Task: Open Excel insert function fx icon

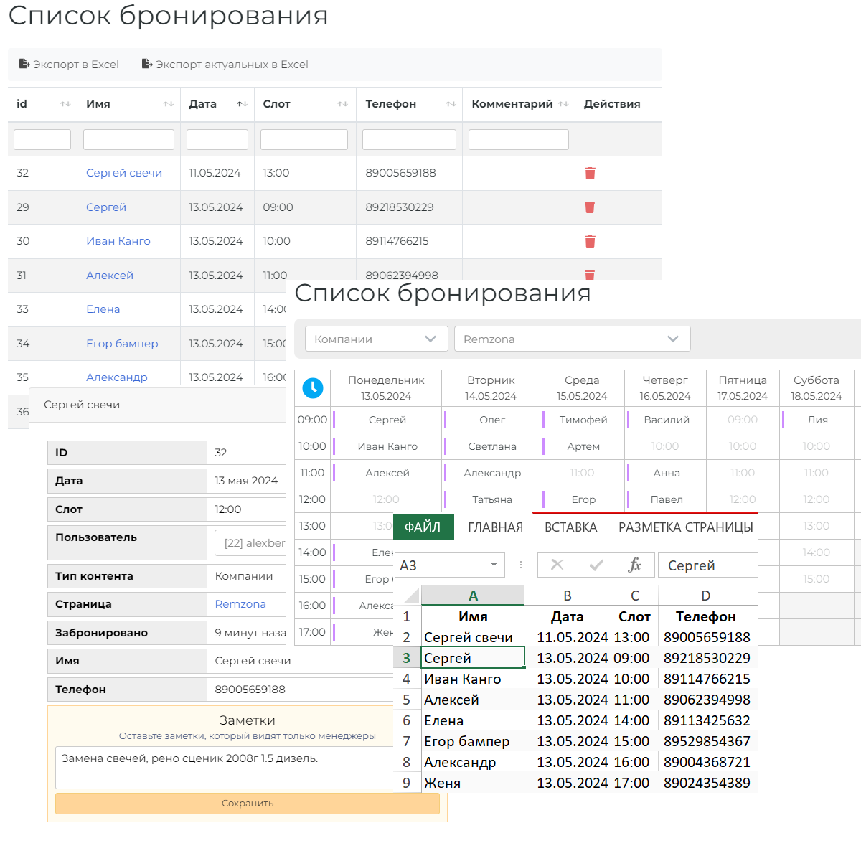Action: [635, 565]
